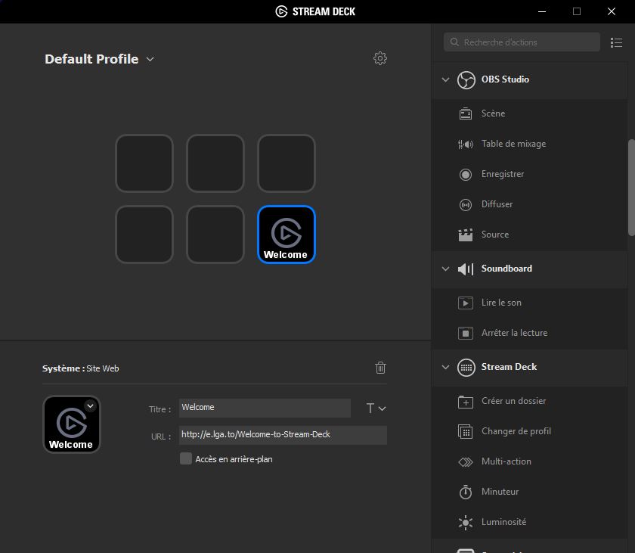Collapse the OBS Studio category
This screenshot has width=635, height=553.
(x=445, y=79)
